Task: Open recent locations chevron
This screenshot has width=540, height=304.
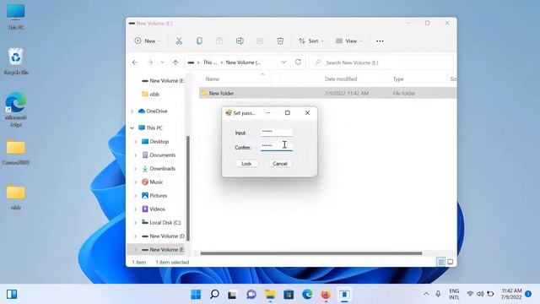Action: (x=162, y=62)
